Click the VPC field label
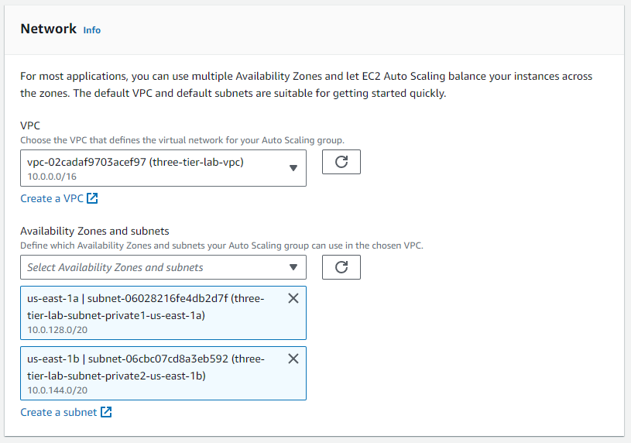 point(30,125)
